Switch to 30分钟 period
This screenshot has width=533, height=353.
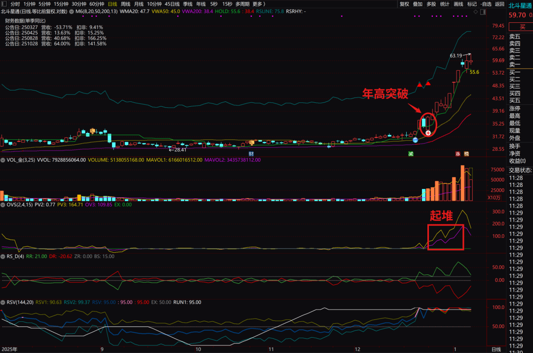pyautogui.click(x=79, y=4)
